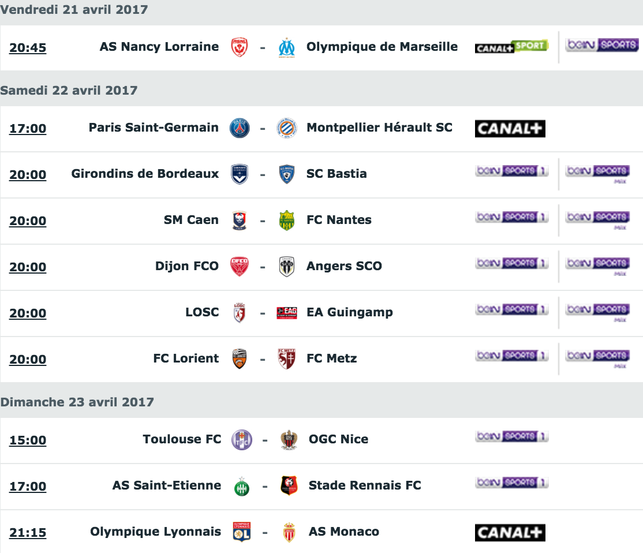This screenshot has height=553, width=643.
Task: Click the 21:15 Lyon–Monaco time link
Action: [x=28, y=532]
